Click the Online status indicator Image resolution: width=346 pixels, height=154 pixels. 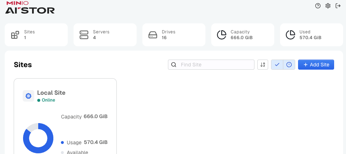46,100
